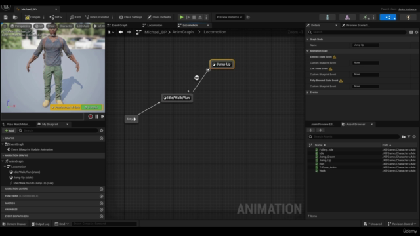Open the LOD Auto menu
Viewport: 420px width, 236px height.
tap(83, 26)
